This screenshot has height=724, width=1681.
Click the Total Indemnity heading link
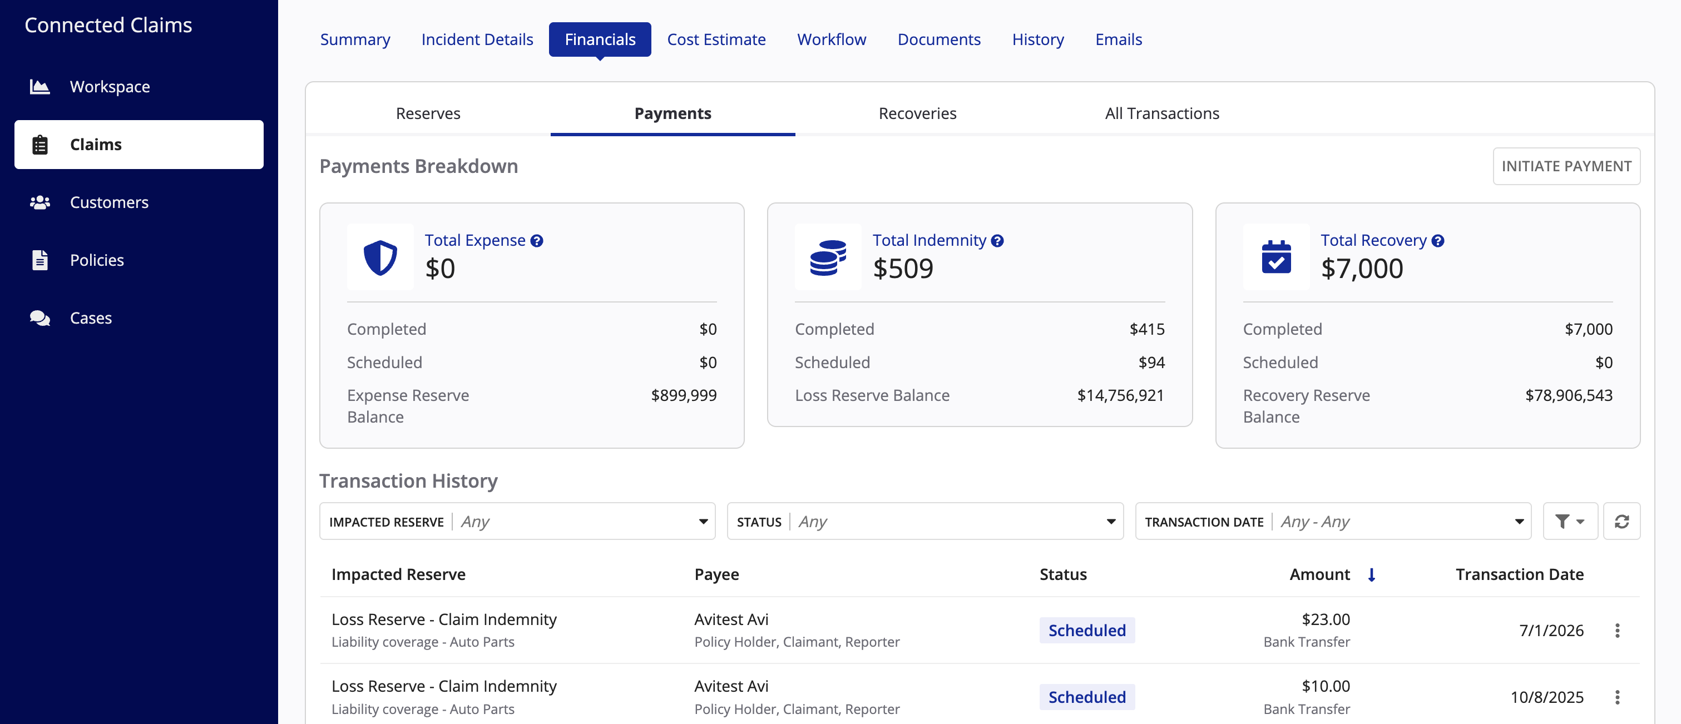tap(930, 241)
